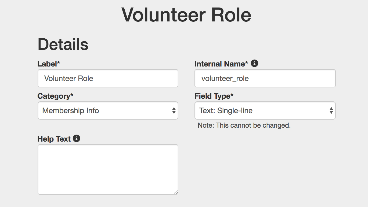
Task: Click the Field Type dropdown up-down arrows
Action: 331,110
